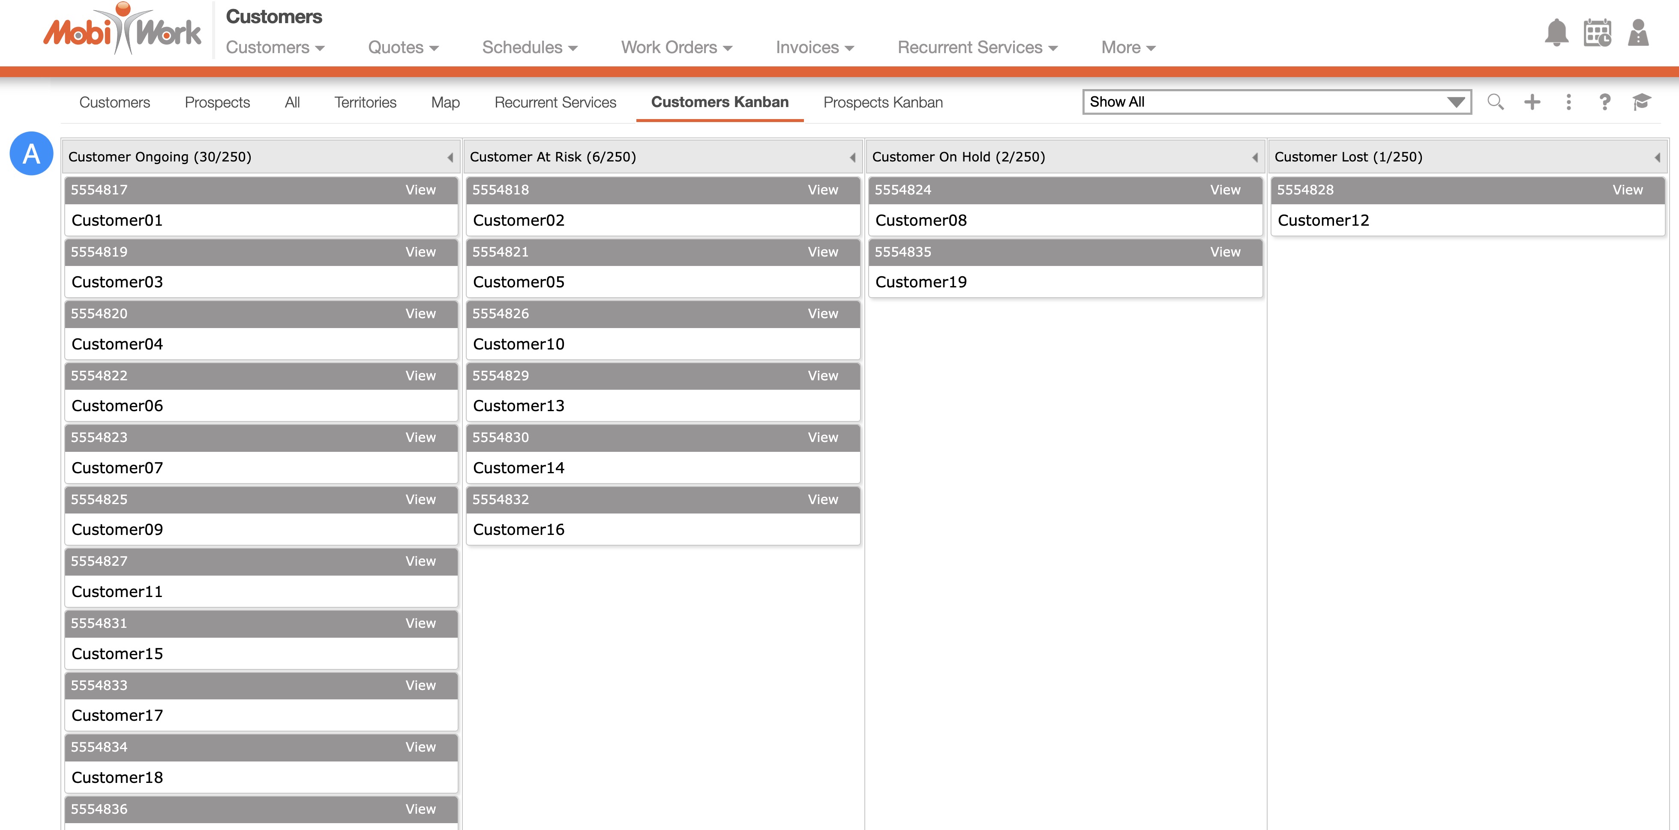Click View on card 5554828
The image size is (1679, 830).
(x=1627, y=190)
